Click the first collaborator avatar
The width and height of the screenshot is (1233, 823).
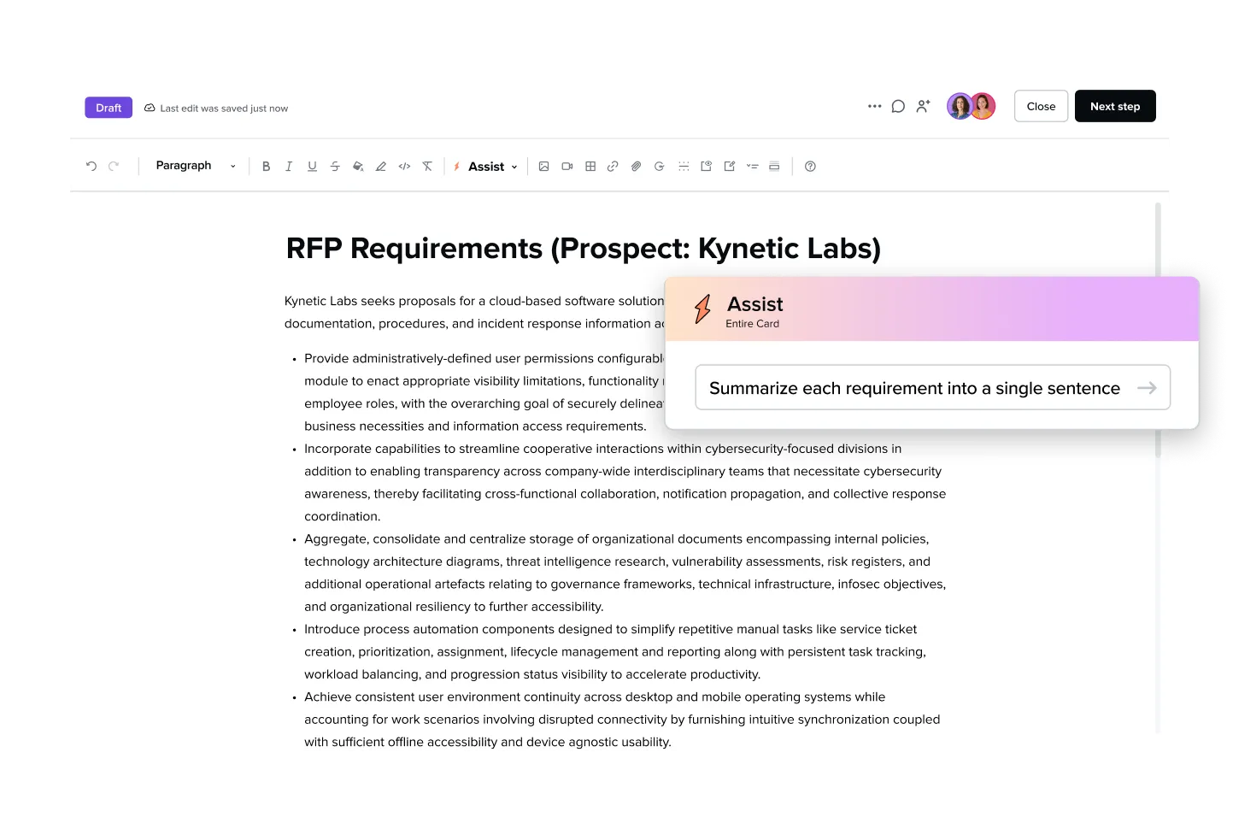click(960, 106)
